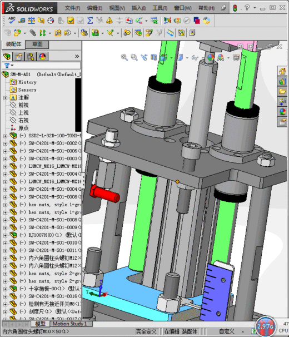
Task: Switch to the 草图 tab
Action: [x=37, y=44]
